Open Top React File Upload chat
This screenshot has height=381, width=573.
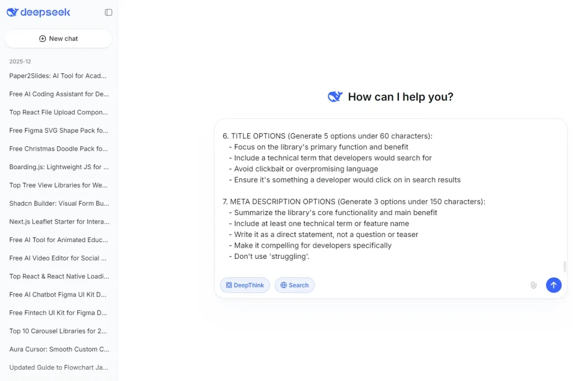coord(58,112)
